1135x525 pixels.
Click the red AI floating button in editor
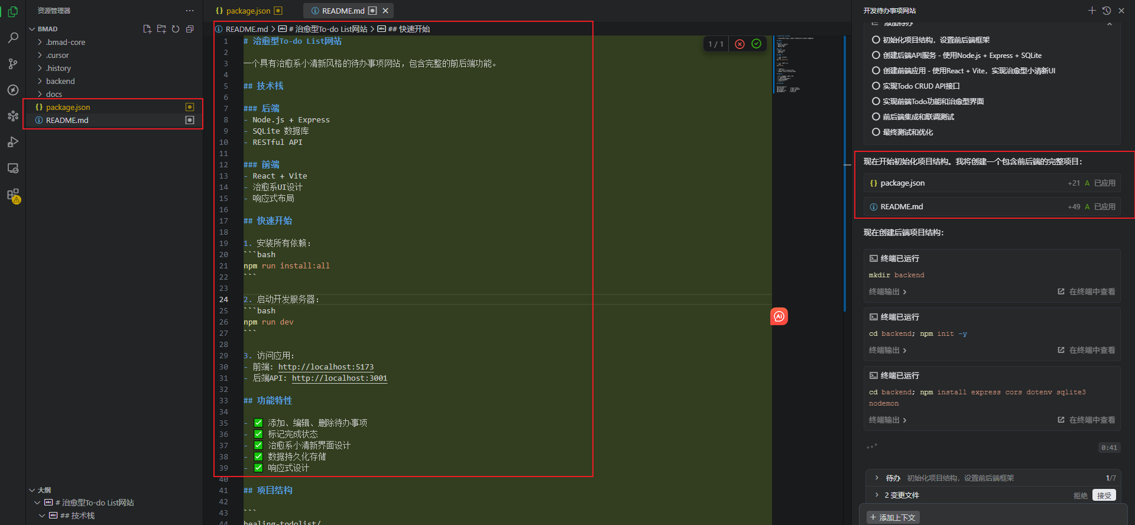click(779, 316)
